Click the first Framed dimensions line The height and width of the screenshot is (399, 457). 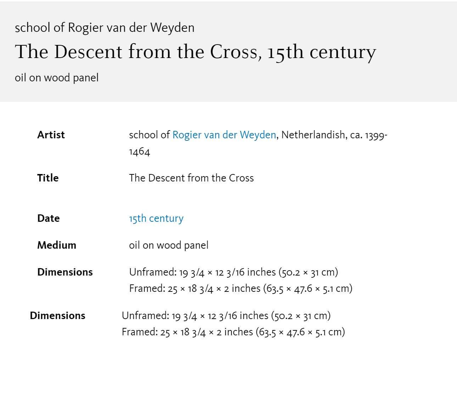point(241,289)
